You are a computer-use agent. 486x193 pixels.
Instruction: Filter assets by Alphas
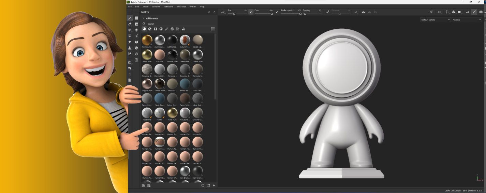tap(172, 29)
